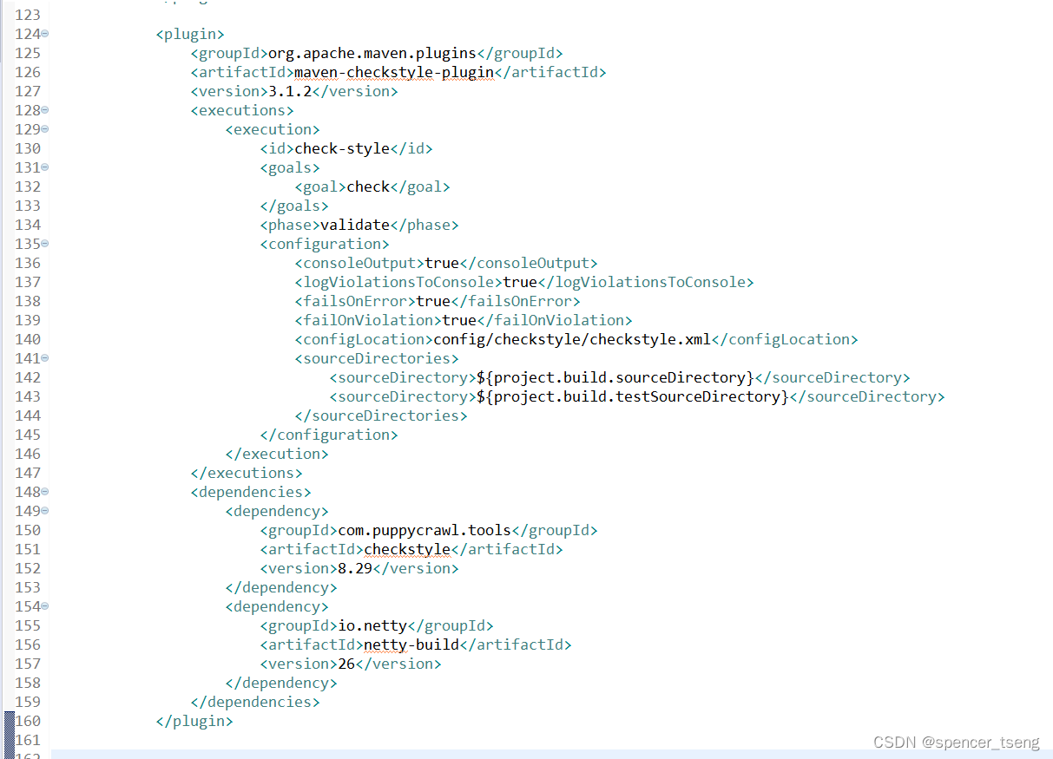Select the check-style id text
Viewport: 1053px width, 759px height.
tap(341, 147)
